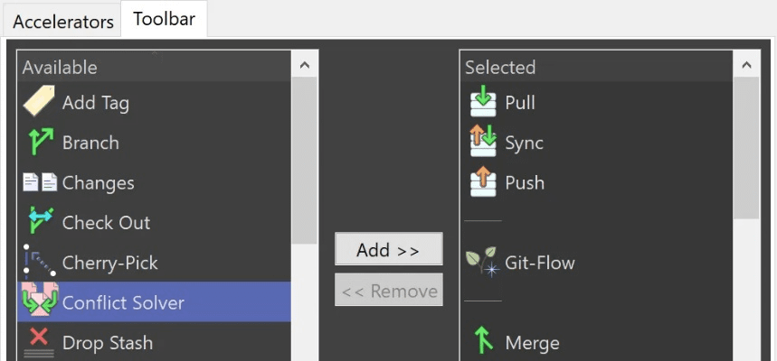Select the Push icon
The height and width of the screenshot is (361, 777).
tap(483, 182)
